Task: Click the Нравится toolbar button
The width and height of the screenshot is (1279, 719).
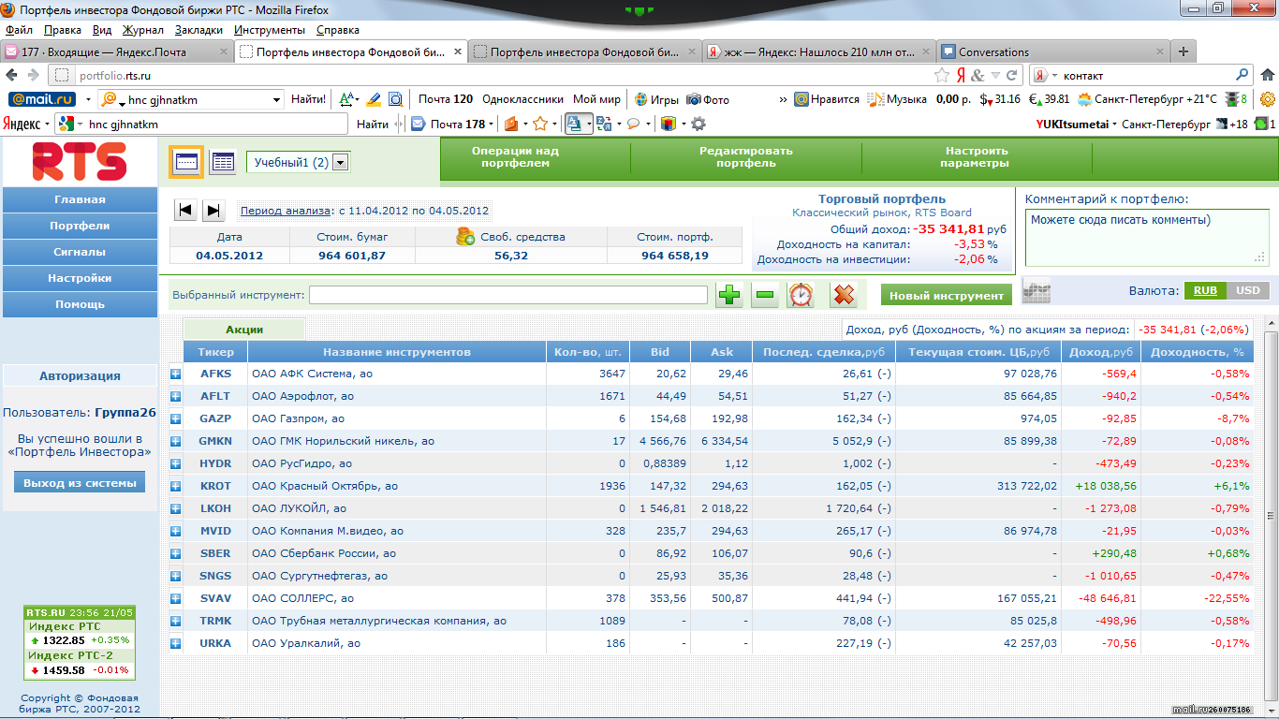Action: point(827,99)
